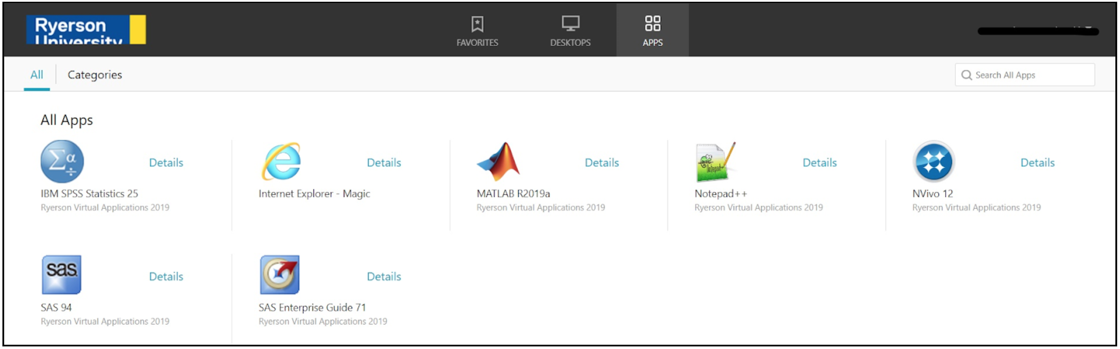The height and width of the screenshot is (349, 1120).
Task: Select the All filter tab
Action: pyautogui.click(x=37, y=75)
